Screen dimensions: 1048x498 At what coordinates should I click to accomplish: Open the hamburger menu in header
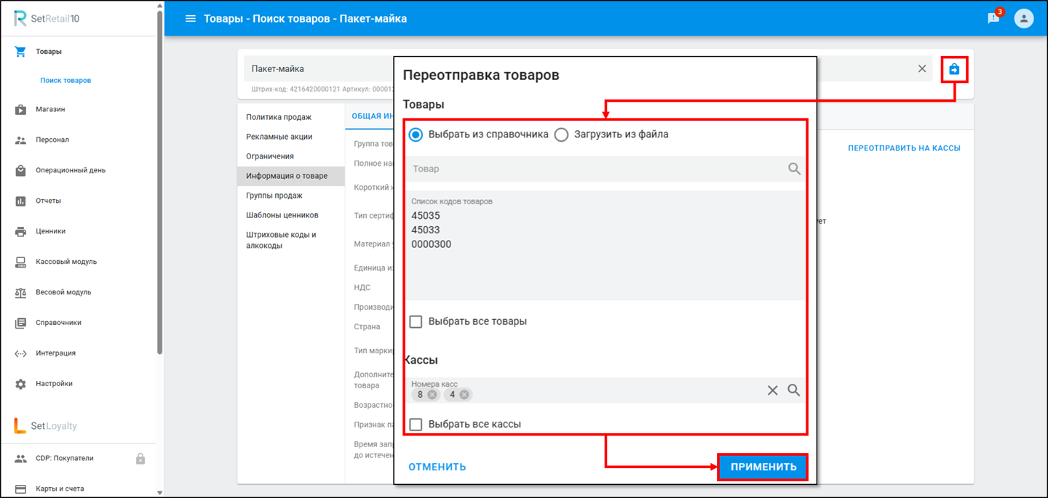pos(191,18)
